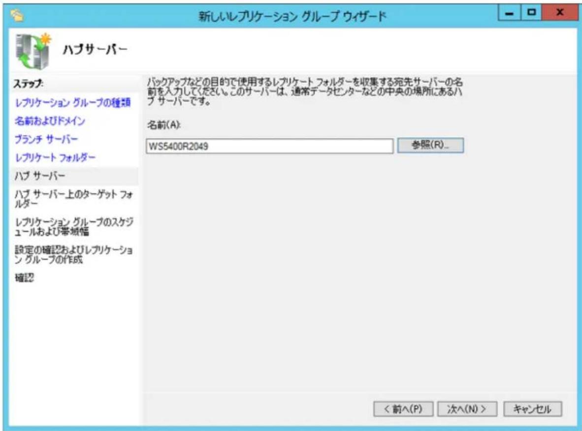Open the ブランチ サーバー step
Viewport: 582px width, 431px height.
(46, 139)
